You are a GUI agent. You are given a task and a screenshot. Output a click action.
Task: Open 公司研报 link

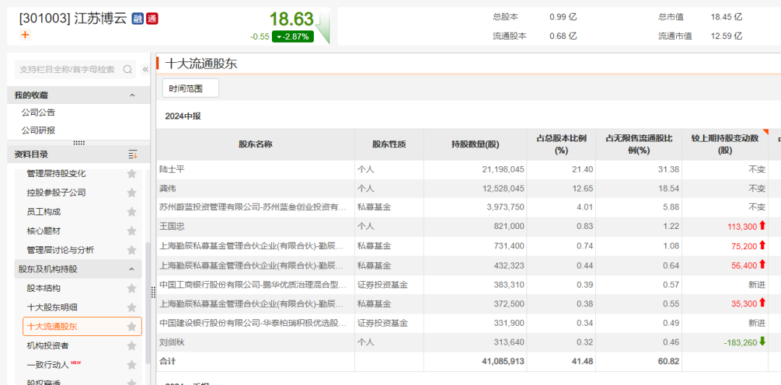click(38, 131)
